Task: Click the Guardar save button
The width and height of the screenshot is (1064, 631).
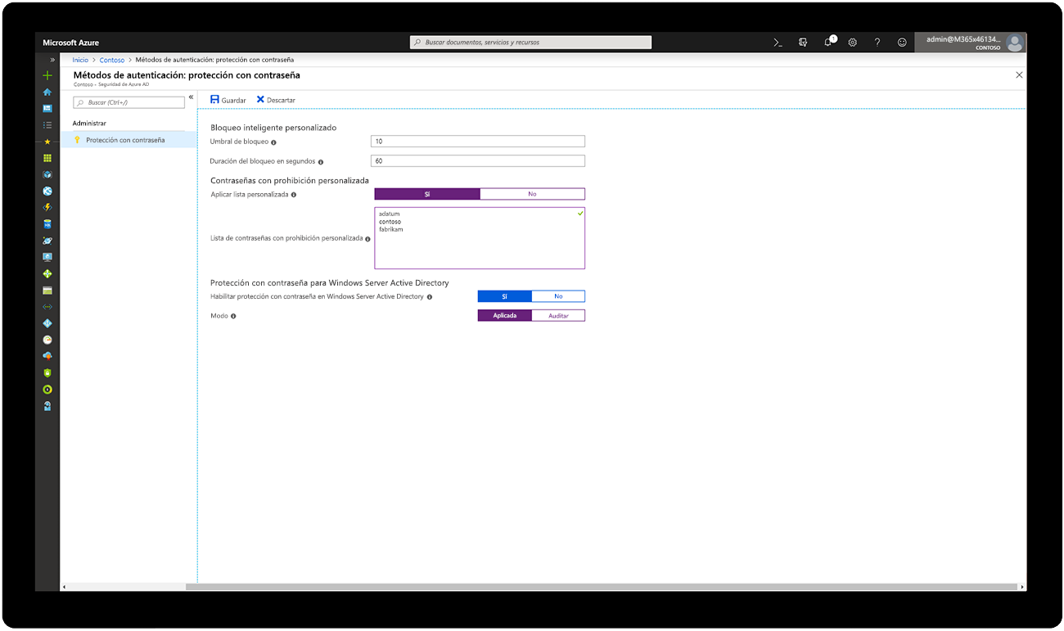Action: pos(228,100)
